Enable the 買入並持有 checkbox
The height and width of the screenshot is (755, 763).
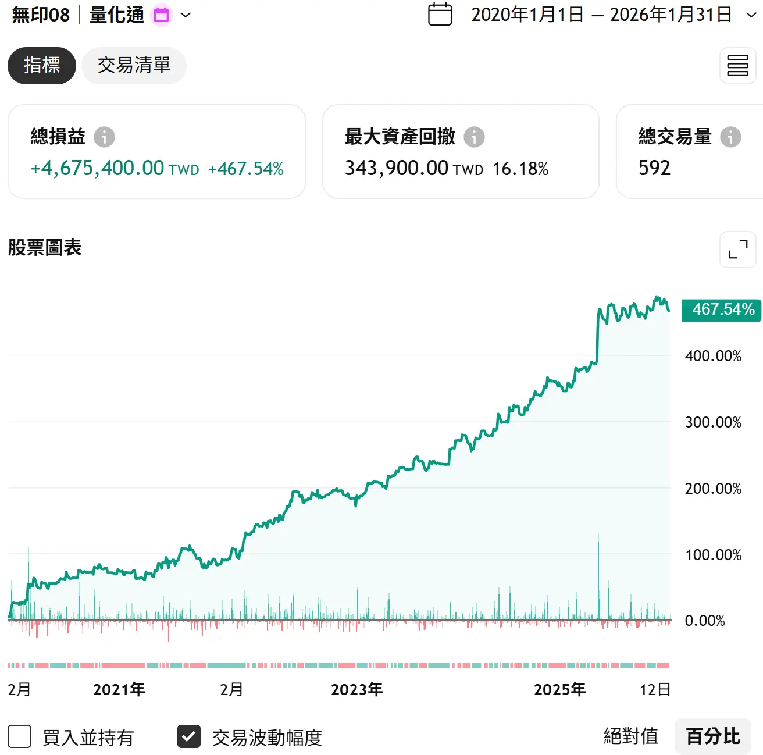pos(20,736)
